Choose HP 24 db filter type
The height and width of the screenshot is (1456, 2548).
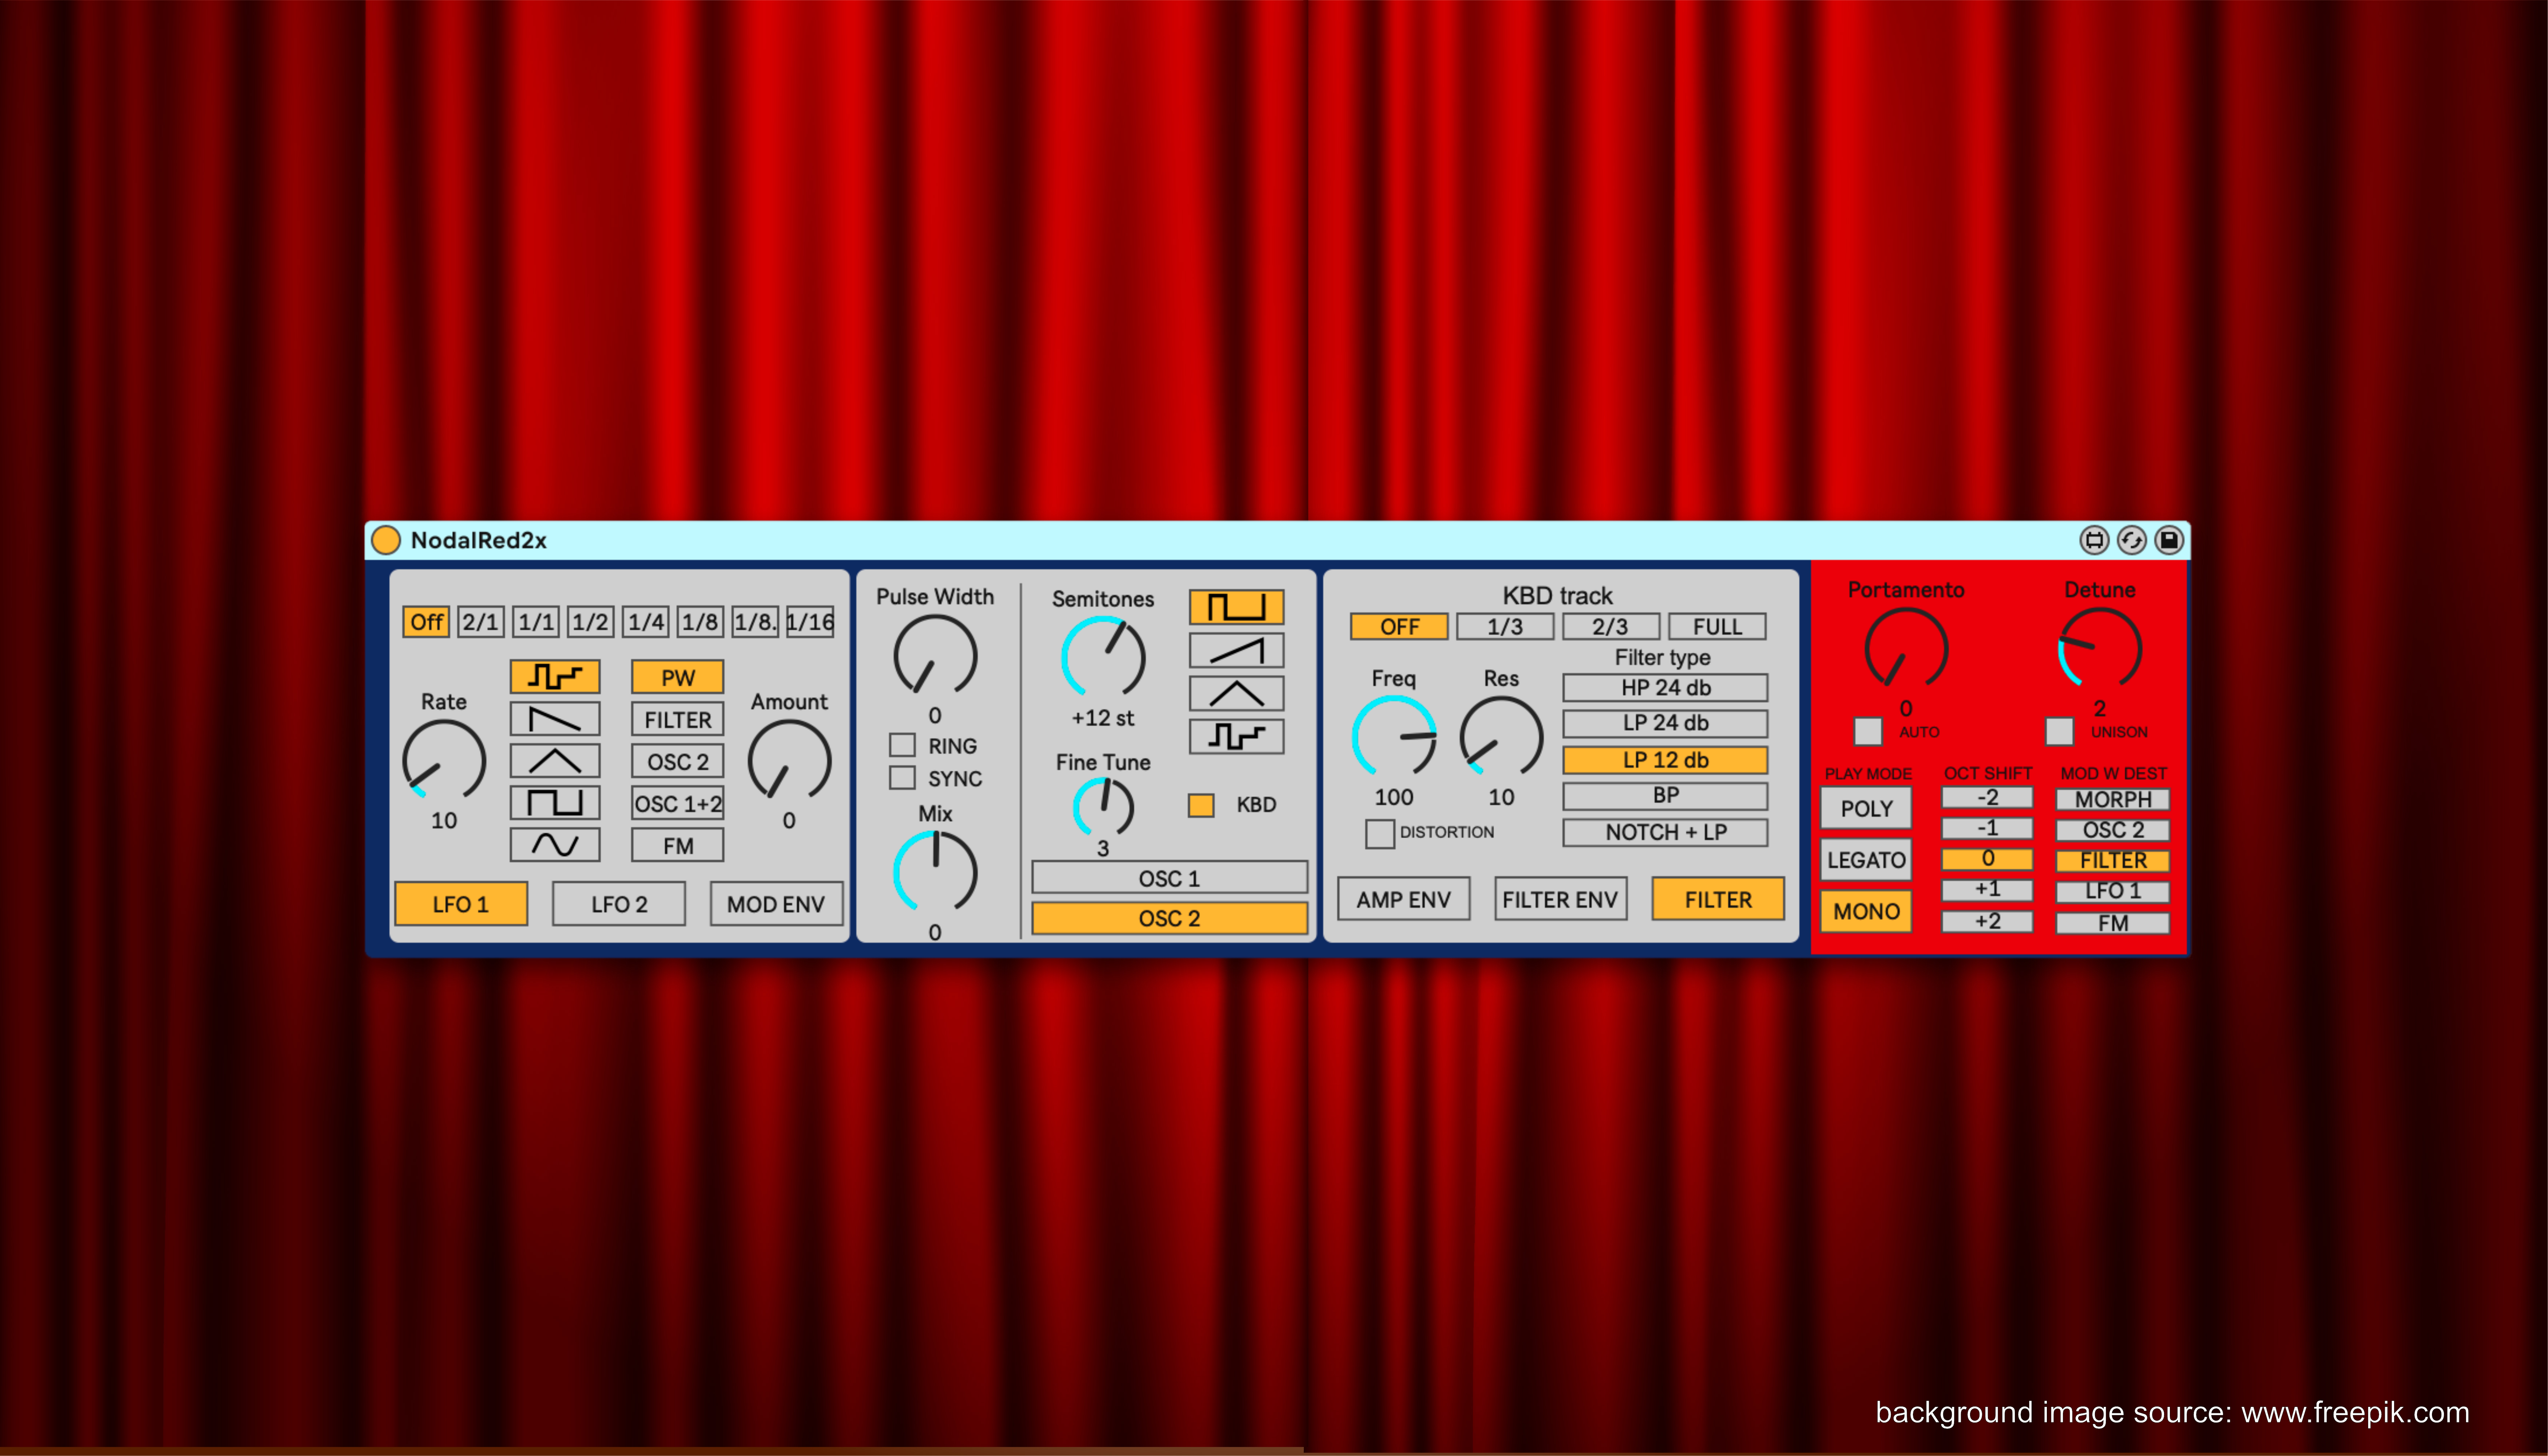pyautogui.click(x=1665, y=688)
